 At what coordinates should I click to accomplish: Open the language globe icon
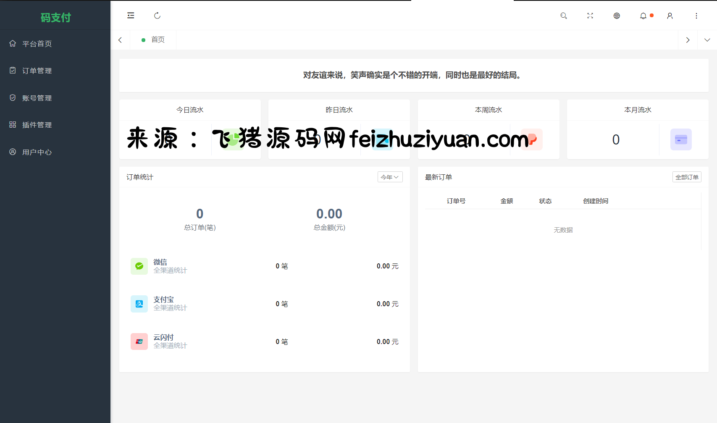pos(617,16)
